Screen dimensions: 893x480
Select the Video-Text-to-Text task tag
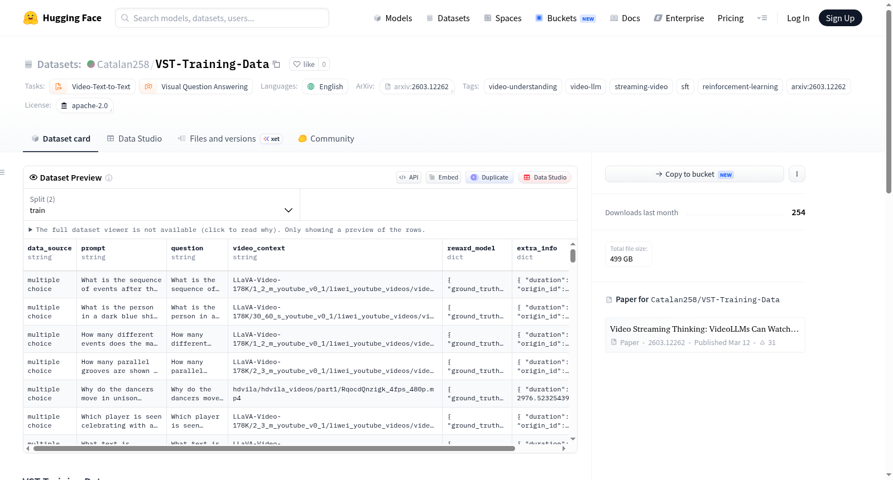pos(92,86)
